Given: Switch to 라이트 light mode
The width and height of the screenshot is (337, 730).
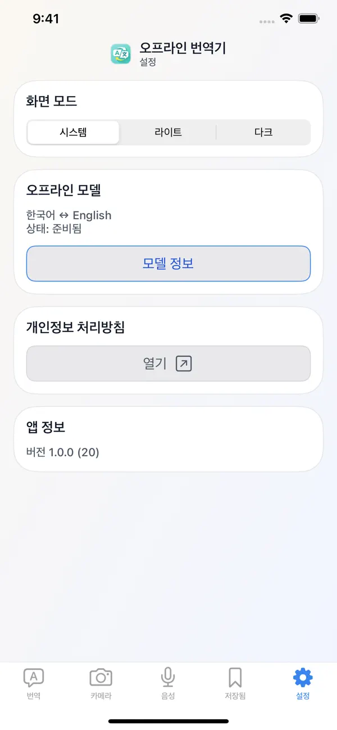Looking at the screenshot, I should click(x=168, y=132).
